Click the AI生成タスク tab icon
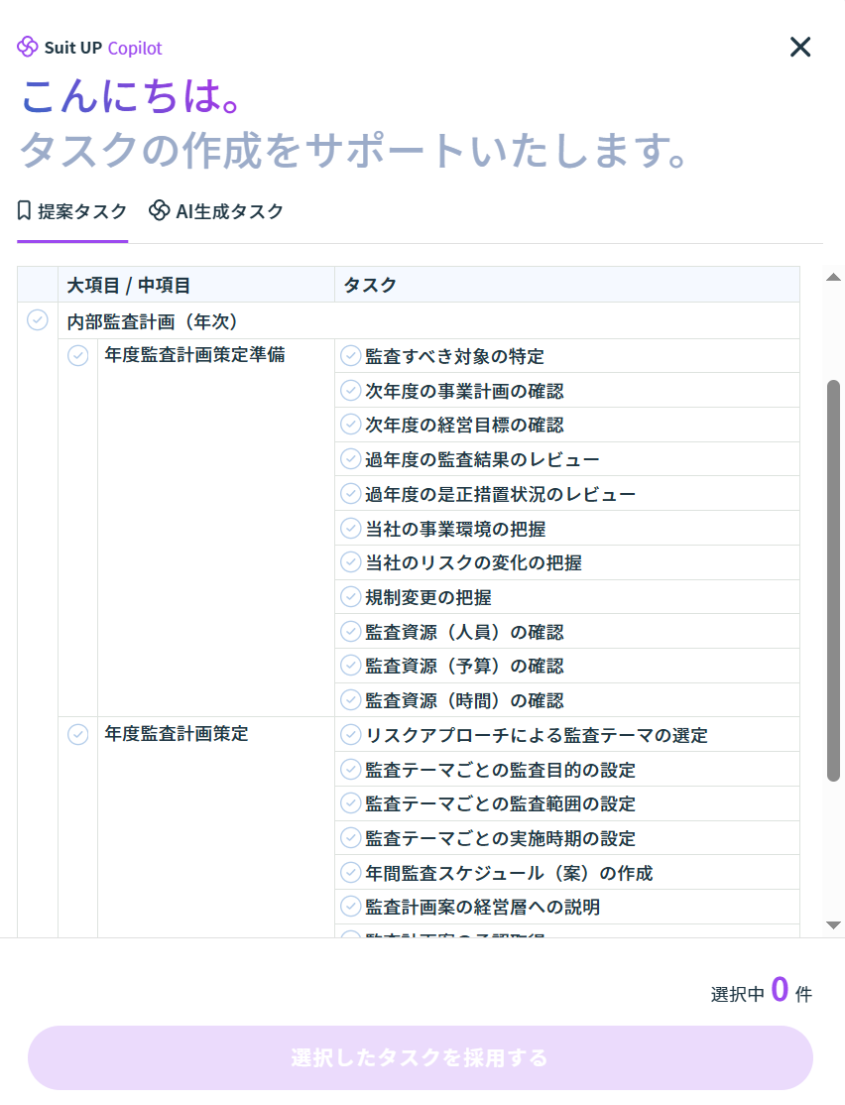This screenshot has width=845, height=1105. click(x=159, y=210)
